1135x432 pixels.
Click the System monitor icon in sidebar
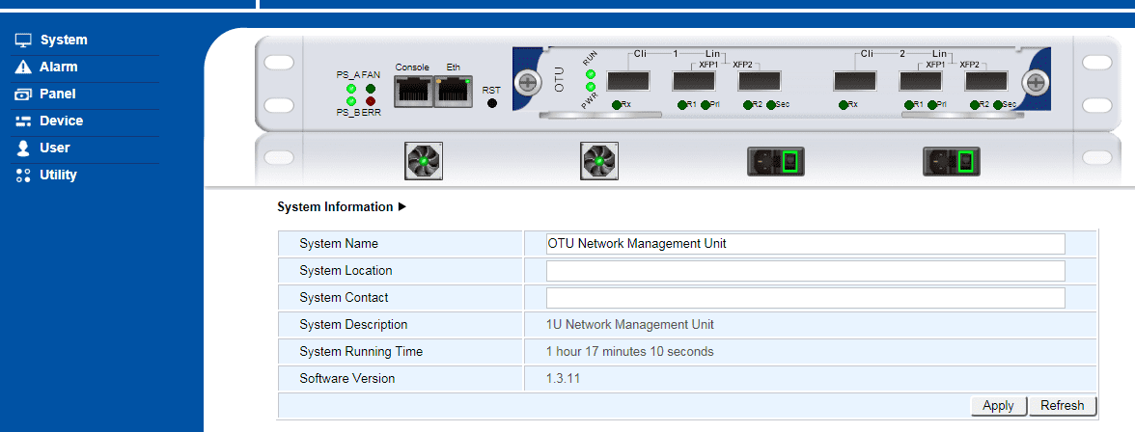pos(23,40)
